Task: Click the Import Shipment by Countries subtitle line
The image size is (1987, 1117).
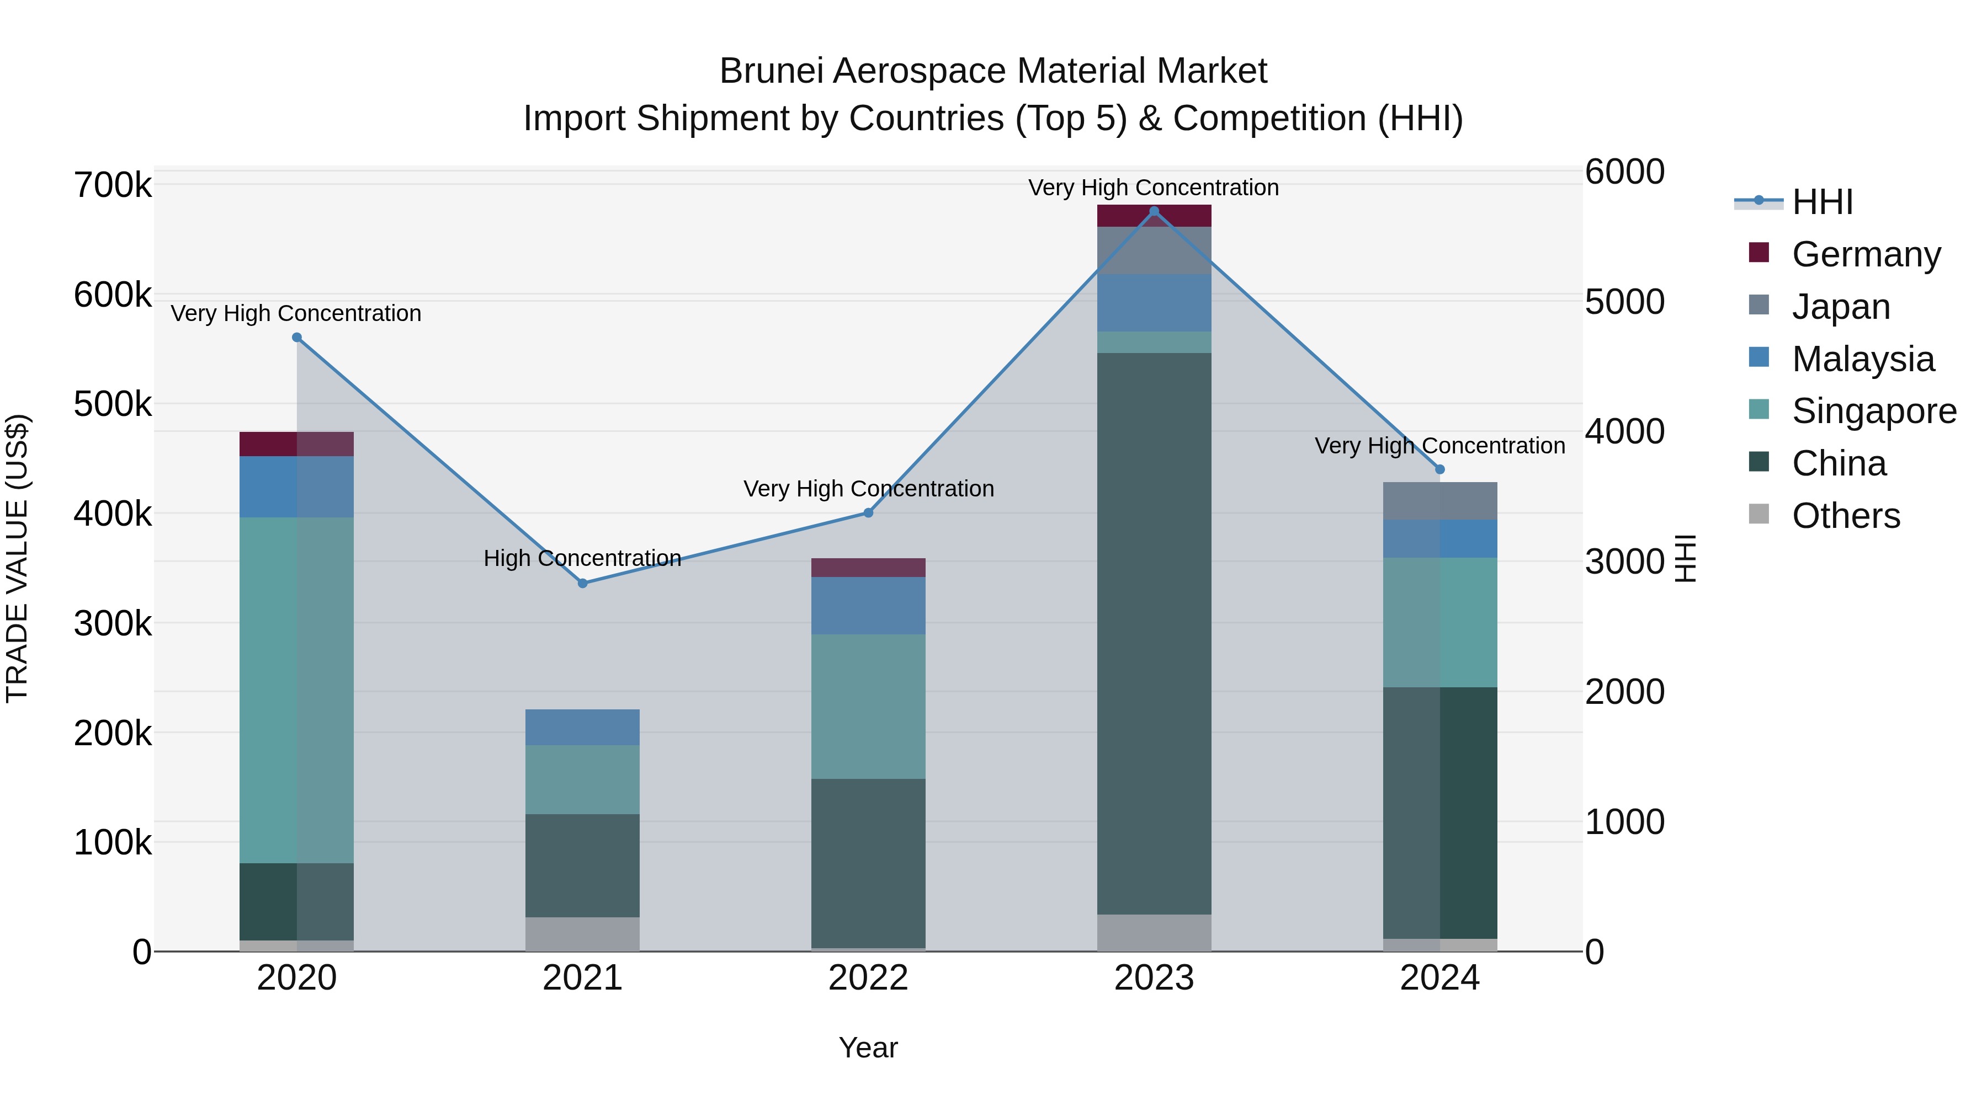Action: 993,119
